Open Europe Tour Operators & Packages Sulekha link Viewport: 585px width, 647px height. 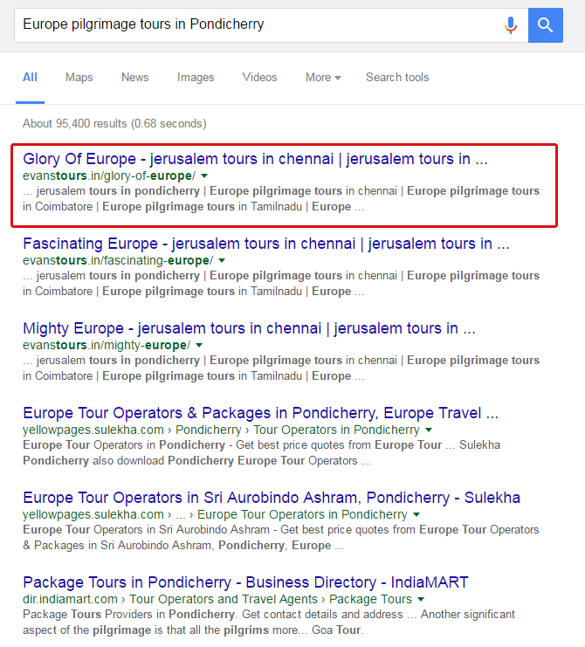[260, 413]
